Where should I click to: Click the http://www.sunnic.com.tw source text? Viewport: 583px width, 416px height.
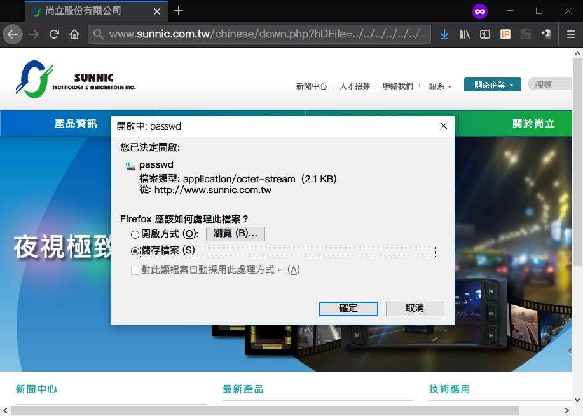coord(213,190)
